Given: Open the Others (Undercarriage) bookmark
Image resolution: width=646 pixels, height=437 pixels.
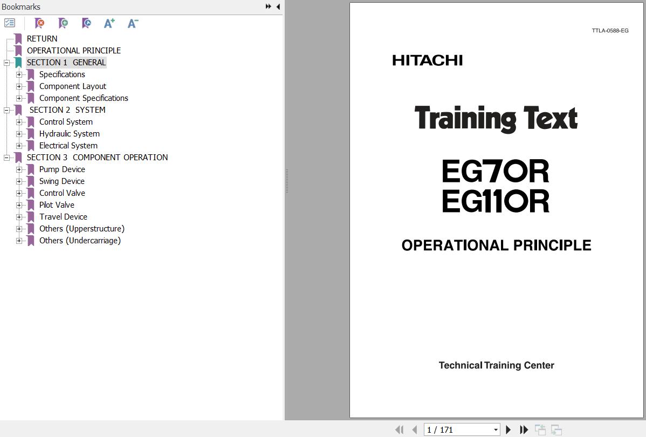Looking at the screenshot, I should point(80,241).
